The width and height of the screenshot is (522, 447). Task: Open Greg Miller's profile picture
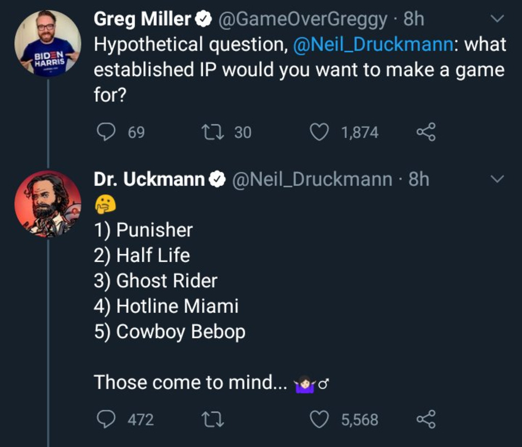[47, 43]
